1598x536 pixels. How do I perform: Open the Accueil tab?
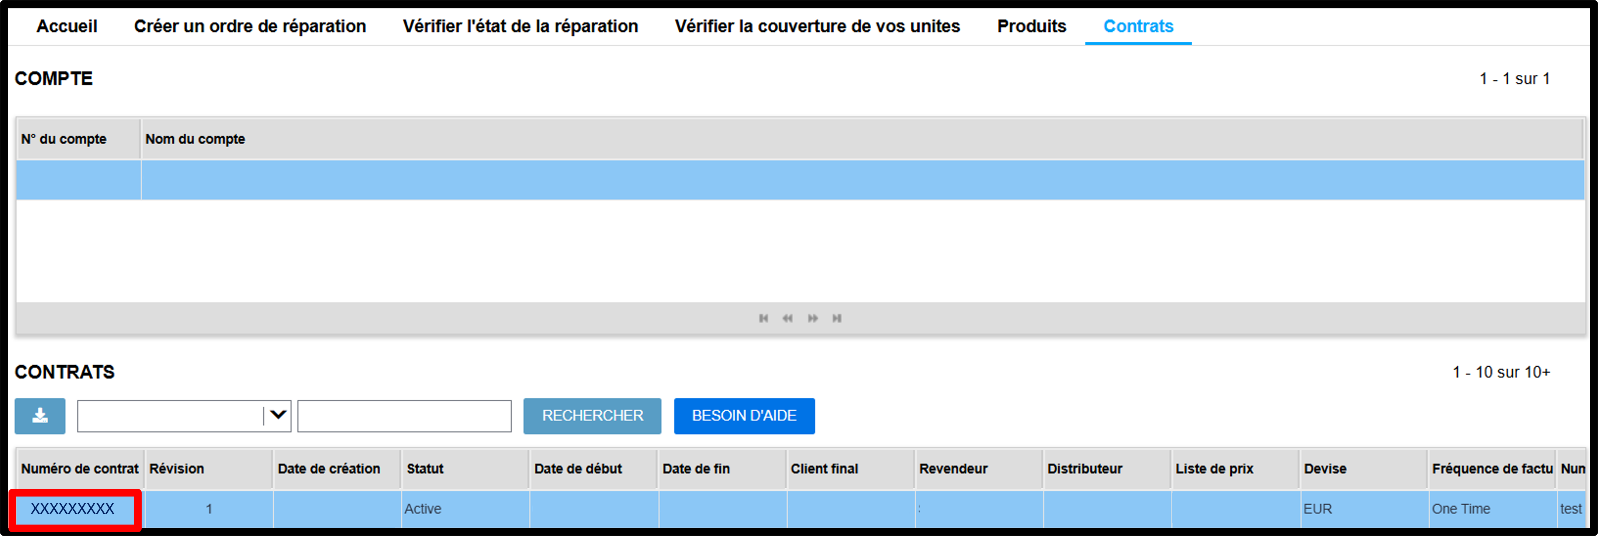click(x=66, y=26)
